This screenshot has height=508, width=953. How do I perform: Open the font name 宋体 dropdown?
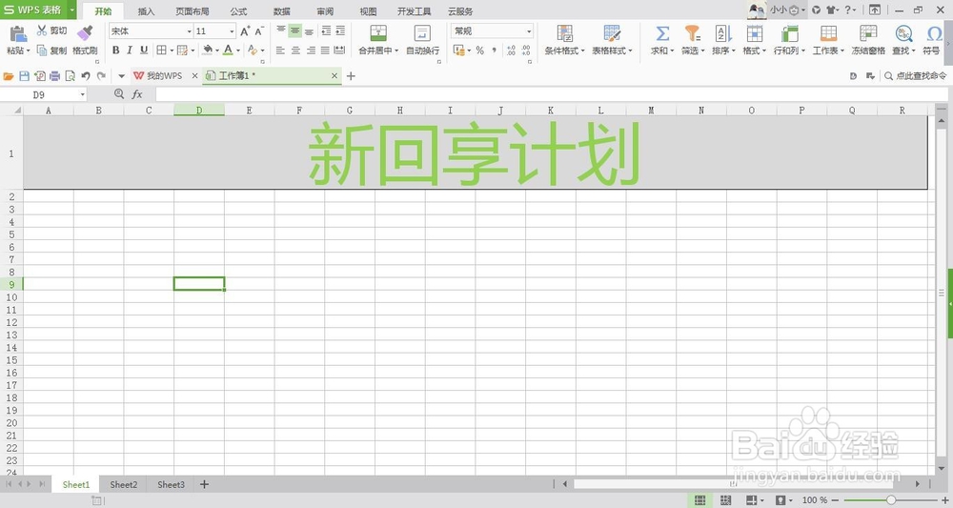[189, 31]
